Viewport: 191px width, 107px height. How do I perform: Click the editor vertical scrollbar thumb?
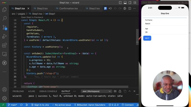click(x=137, y=37)
